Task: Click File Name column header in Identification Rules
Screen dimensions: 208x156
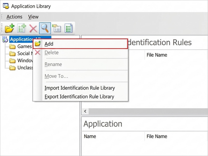Action: [157, 55]
